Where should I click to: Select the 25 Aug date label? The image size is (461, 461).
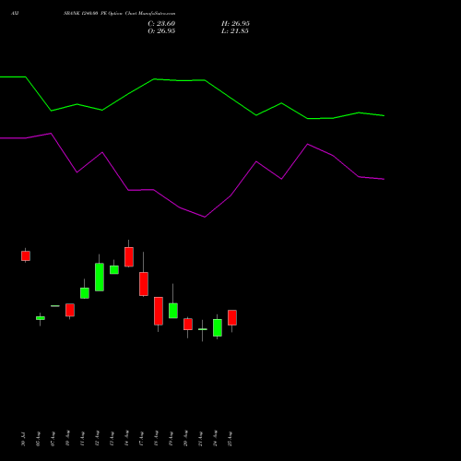tap(230, 439)
